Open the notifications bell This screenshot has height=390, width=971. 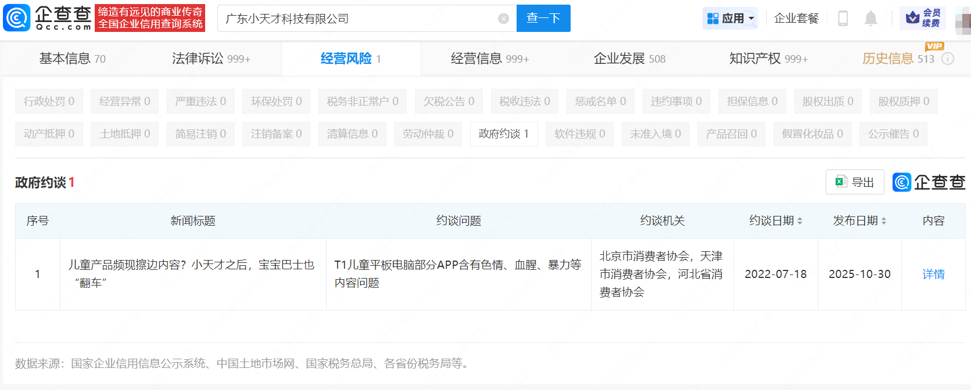click(x=870, y=19)
